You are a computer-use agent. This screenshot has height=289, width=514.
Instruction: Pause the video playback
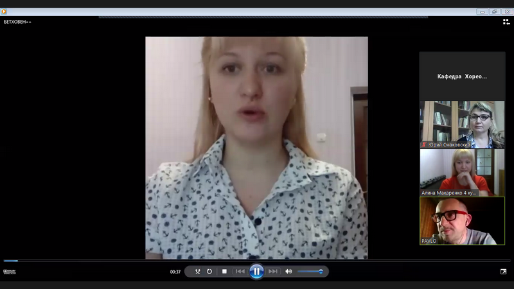[256, 272]
